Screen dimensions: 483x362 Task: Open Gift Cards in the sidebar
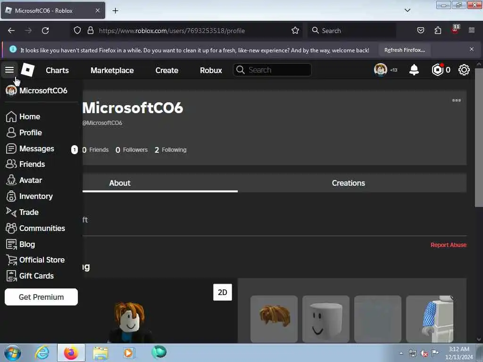click(36, 276)
